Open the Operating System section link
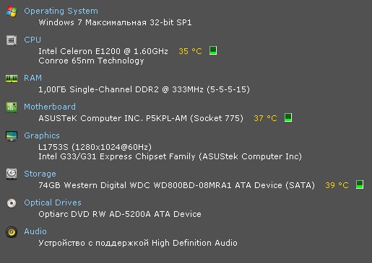 tap(61, 11)
